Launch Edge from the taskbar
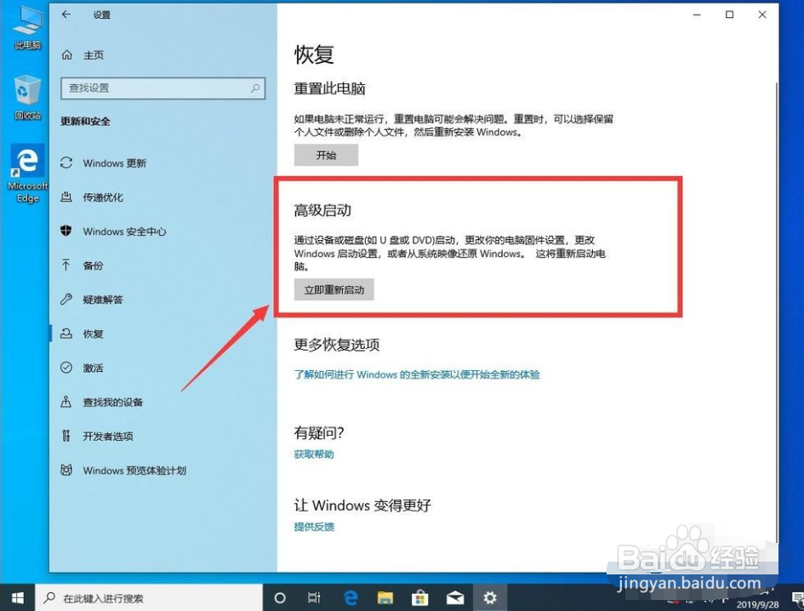804x611 pixels. click(351, 597)
